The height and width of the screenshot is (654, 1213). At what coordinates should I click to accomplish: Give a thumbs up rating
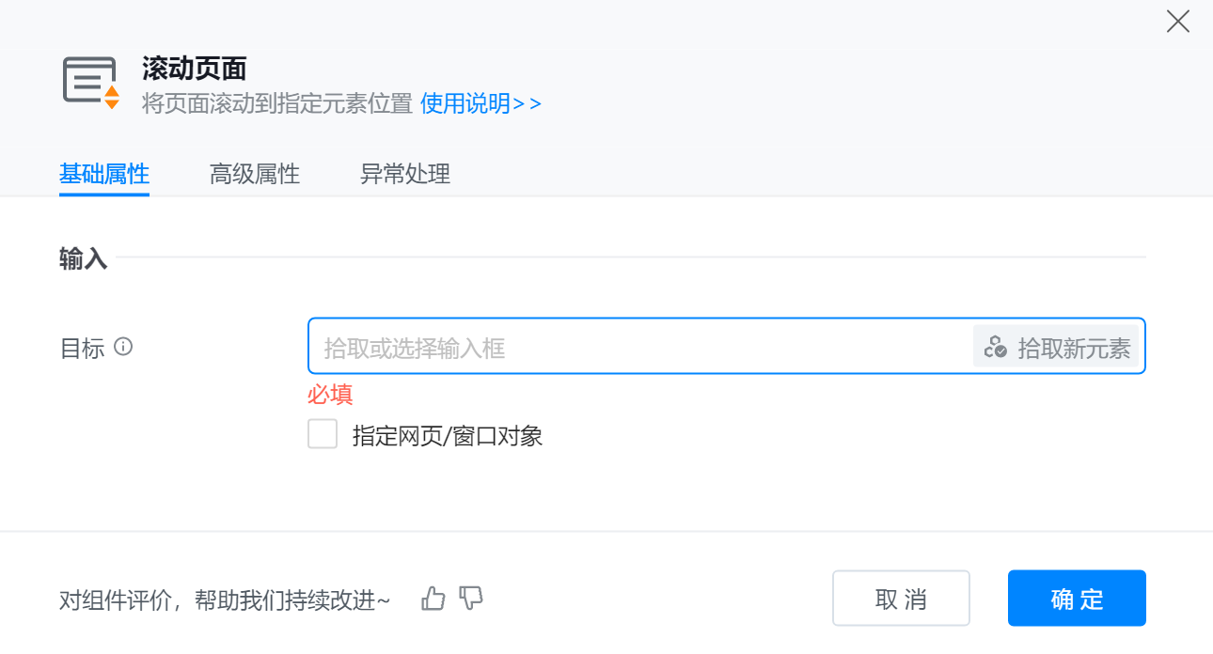click(433, 599)
